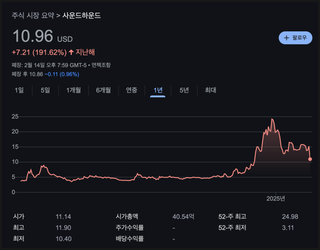
Task: Click the 25 y-axis label
Action: pyautogui.click(x=15, y=117)
